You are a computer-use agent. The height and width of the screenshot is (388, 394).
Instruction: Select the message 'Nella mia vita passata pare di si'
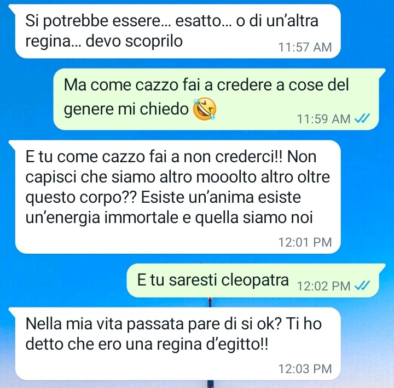click(178, 344)
